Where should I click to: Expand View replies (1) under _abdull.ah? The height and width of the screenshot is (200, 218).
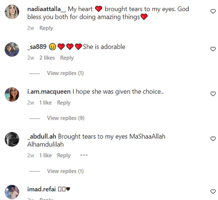65,171
